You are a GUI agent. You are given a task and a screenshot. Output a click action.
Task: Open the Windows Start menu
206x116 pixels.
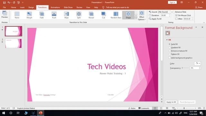pos(4,113)
